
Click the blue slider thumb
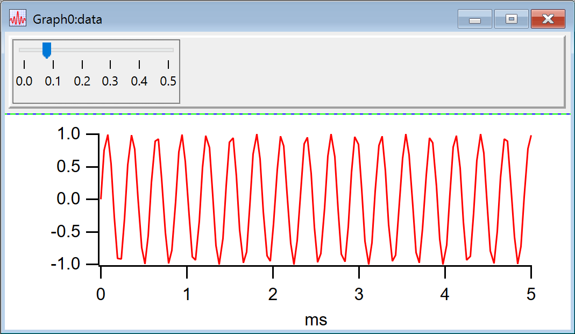click(47, 50)
